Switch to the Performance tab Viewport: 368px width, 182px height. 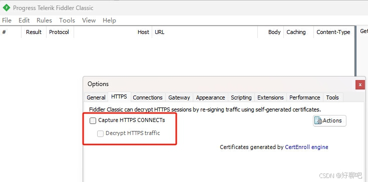(304, 97)
